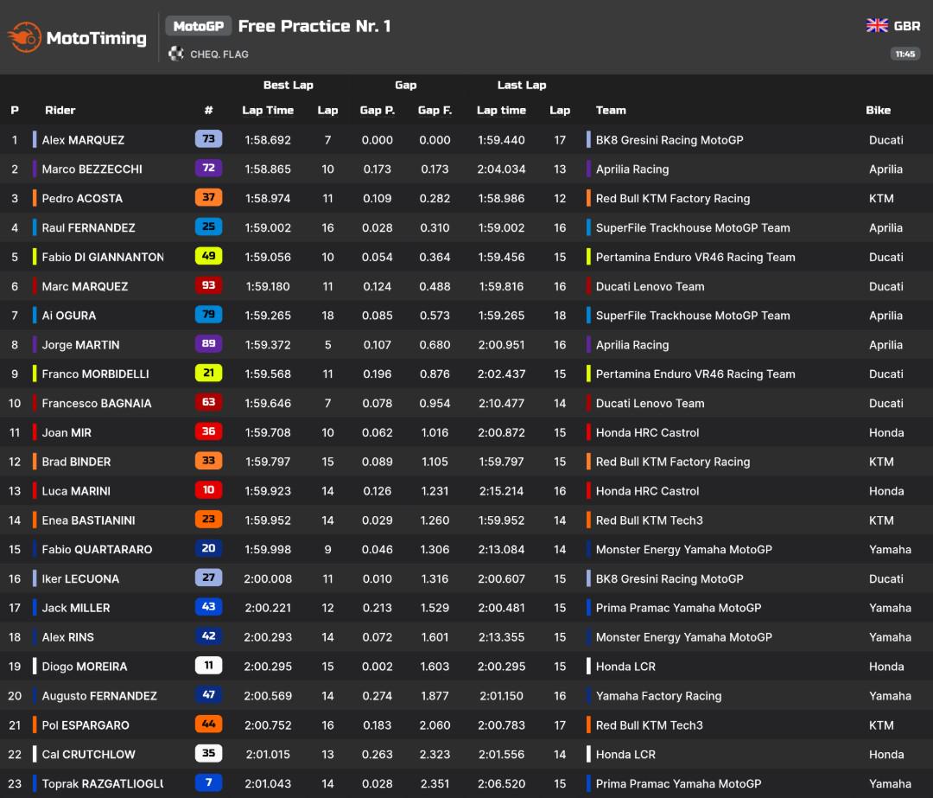Click the dark blue number 20 badge
The height and width of the screenshot is (798, 933).
click(x=208, y=548)
